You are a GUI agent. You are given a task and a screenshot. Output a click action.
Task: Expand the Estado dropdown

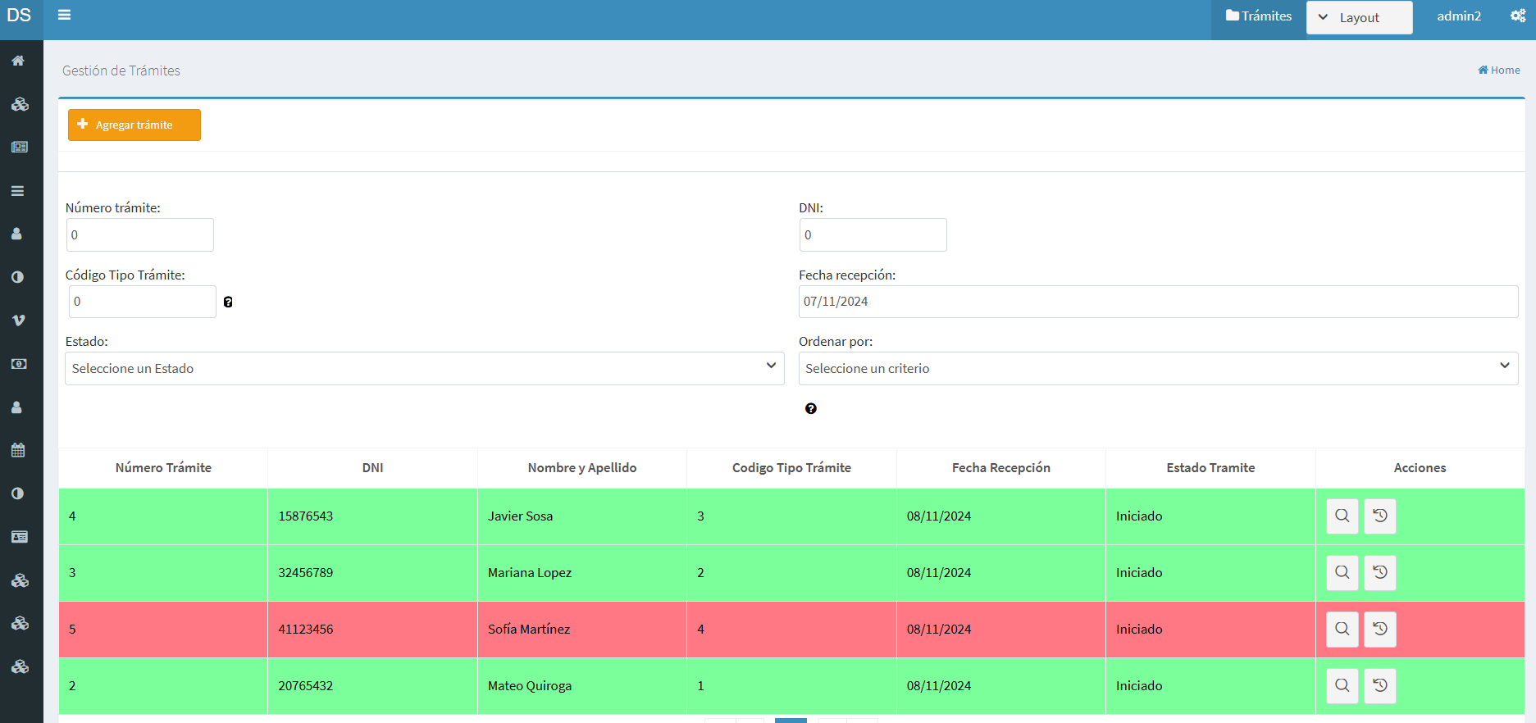click(x=424, y=369)
